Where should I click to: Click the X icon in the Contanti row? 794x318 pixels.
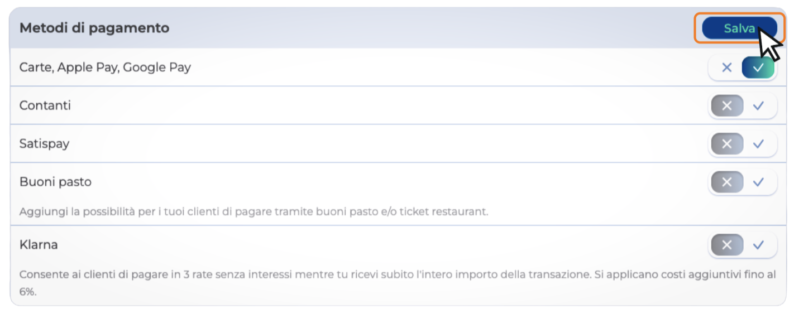(726, 105)
